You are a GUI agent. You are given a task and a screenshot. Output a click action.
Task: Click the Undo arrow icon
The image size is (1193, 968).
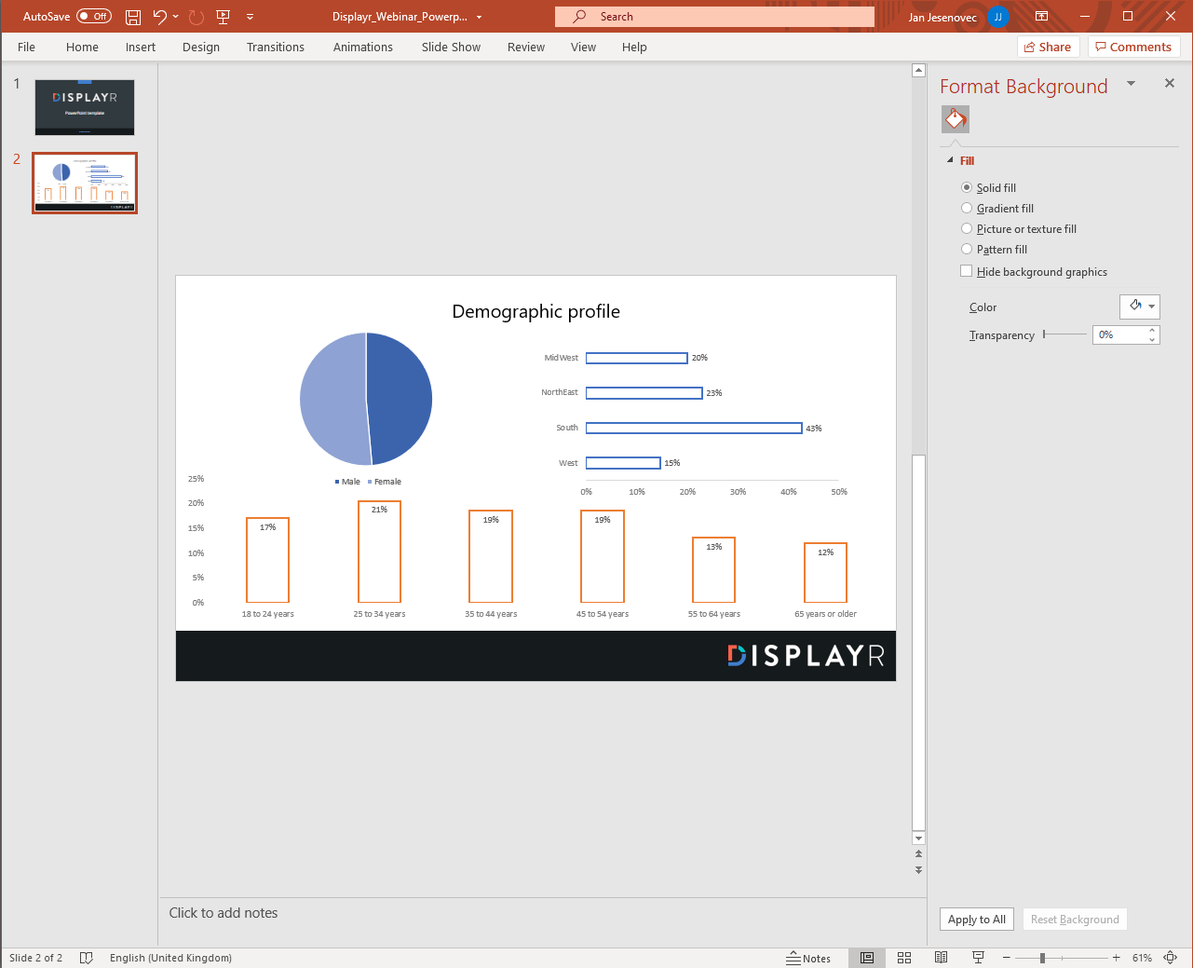159,17
